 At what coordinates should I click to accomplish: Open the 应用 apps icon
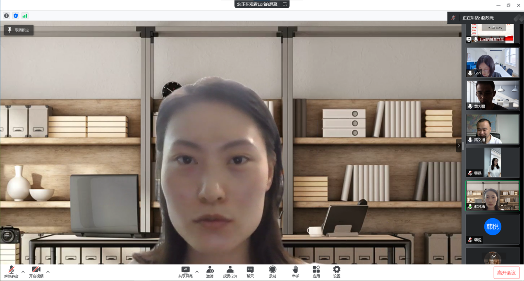click(316, 271)
